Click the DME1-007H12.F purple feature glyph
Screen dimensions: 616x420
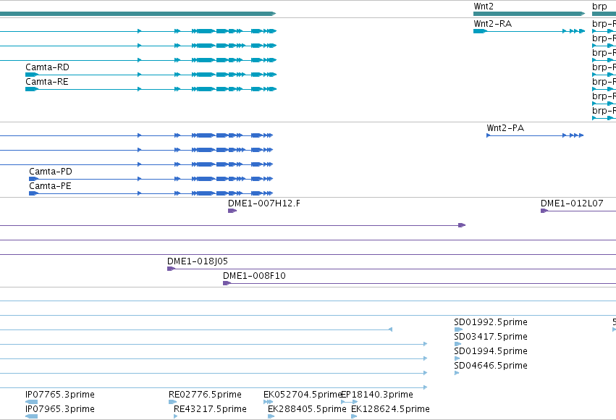click(232, 211)
